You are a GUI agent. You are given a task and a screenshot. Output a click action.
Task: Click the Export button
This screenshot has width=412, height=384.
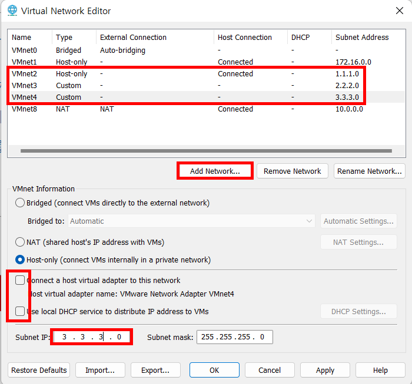coord(155,370)
